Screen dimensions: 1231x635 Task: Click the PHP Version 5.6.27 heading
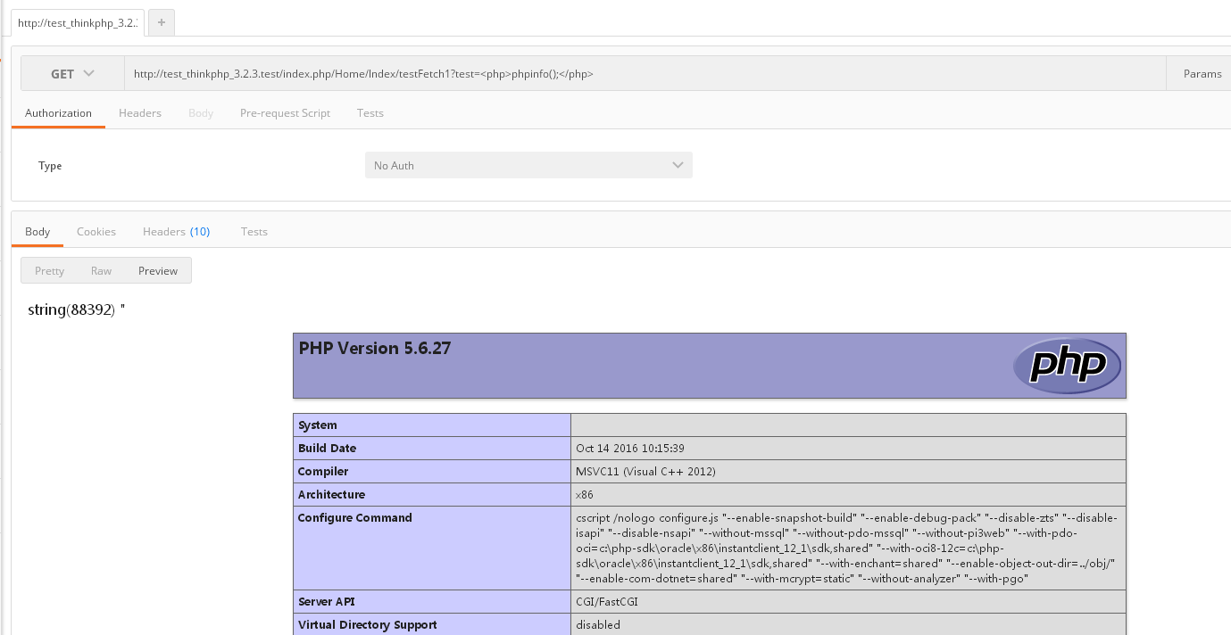click(375, 349)
